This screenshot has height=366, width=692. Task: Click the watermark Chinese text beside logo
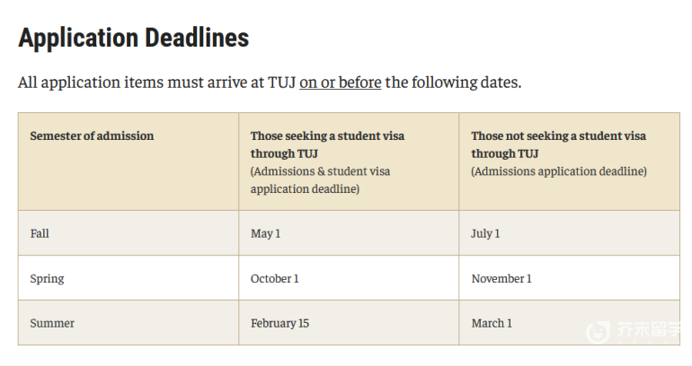649,329
